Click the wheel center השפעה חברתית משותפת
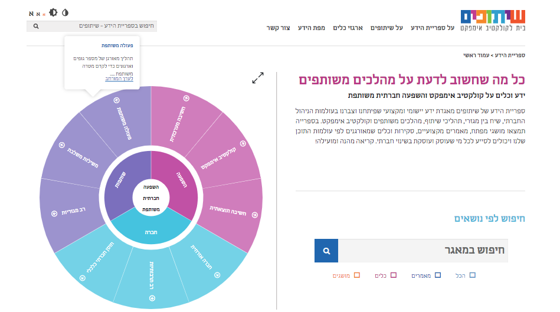The image size is (560, 312). click(x=151, y=198)
